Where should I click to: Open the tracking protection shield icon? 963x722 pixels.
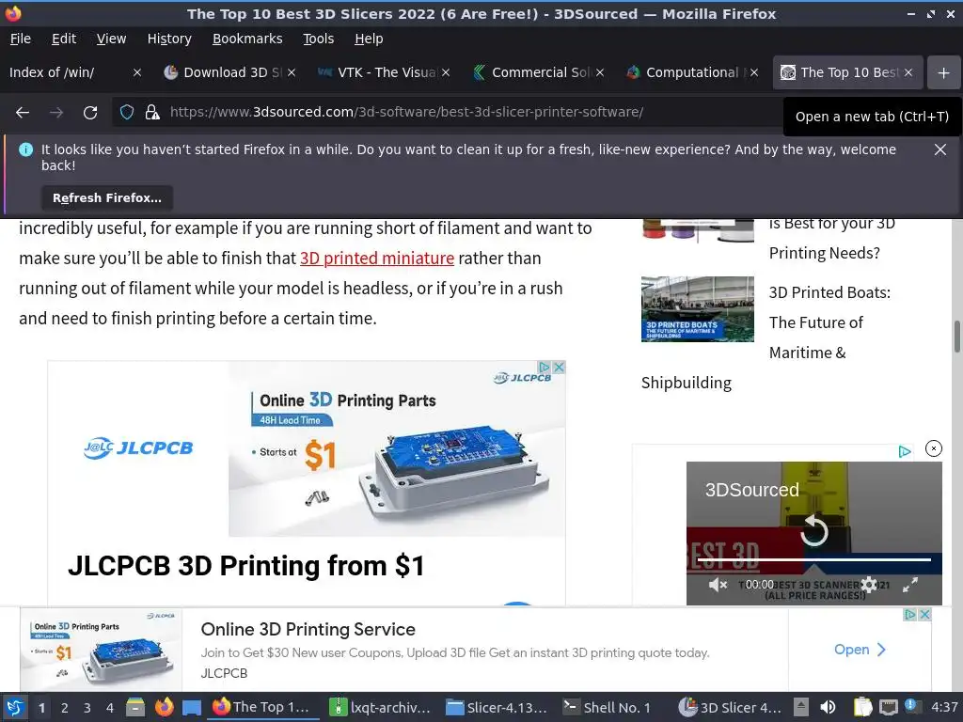tap(127, 113)
